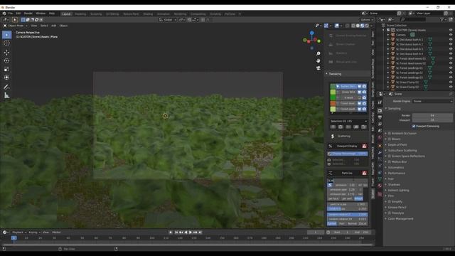
Task: Open the Object Mode dropdown
Action: point(16,26)
